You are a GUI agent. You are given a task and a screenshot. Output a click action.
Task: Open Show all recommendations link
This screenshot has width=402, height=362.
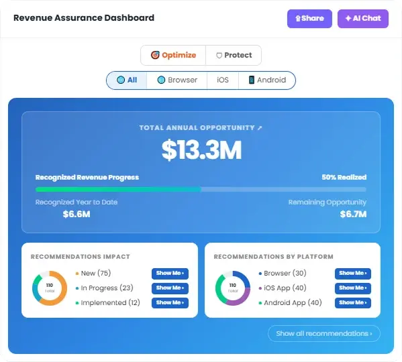tap(324, 333)
